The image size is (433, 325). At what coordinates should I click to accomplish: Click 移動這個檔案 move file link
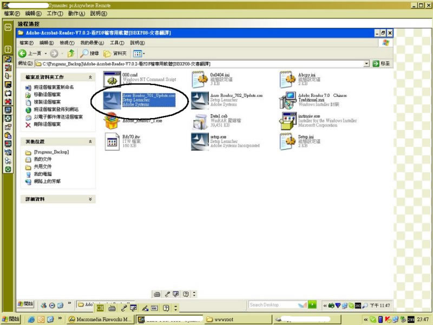point(47,94)
